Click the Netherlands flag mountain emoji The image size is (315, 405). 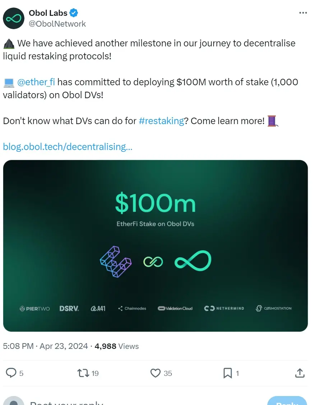tap(8, 43)
